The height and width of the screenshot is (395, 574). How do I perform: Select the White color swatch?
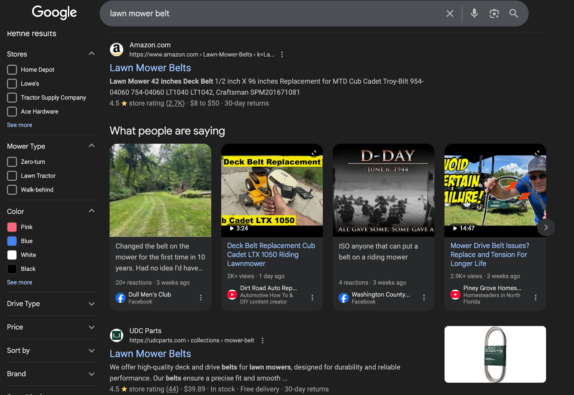click(12, 255)
